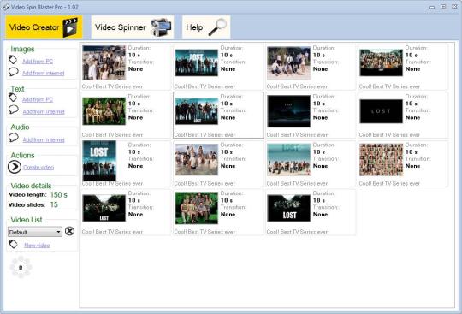Select the black LOST title slide thumbnail
Image resolution: width=462 pixels, height=314 pixels.
coord(381,111)
